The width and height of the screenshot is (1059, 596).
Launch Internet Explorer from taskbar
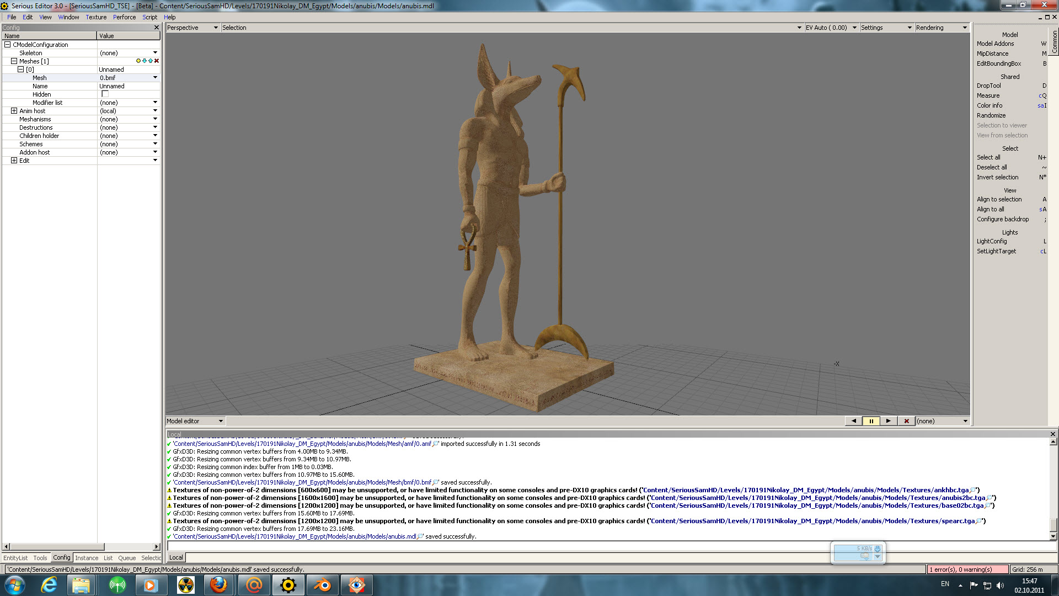(x=49, y=585)
